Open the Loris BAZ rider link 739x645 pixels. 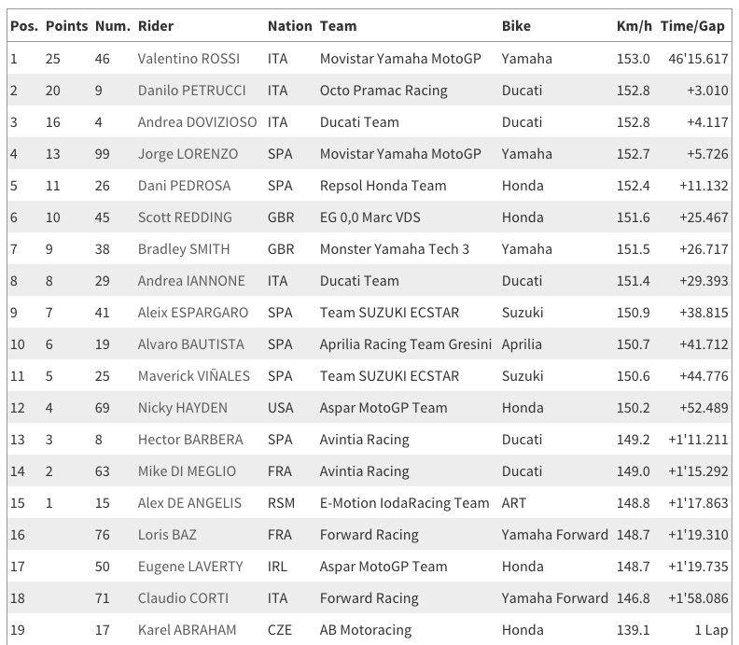[x=167, y=535]
